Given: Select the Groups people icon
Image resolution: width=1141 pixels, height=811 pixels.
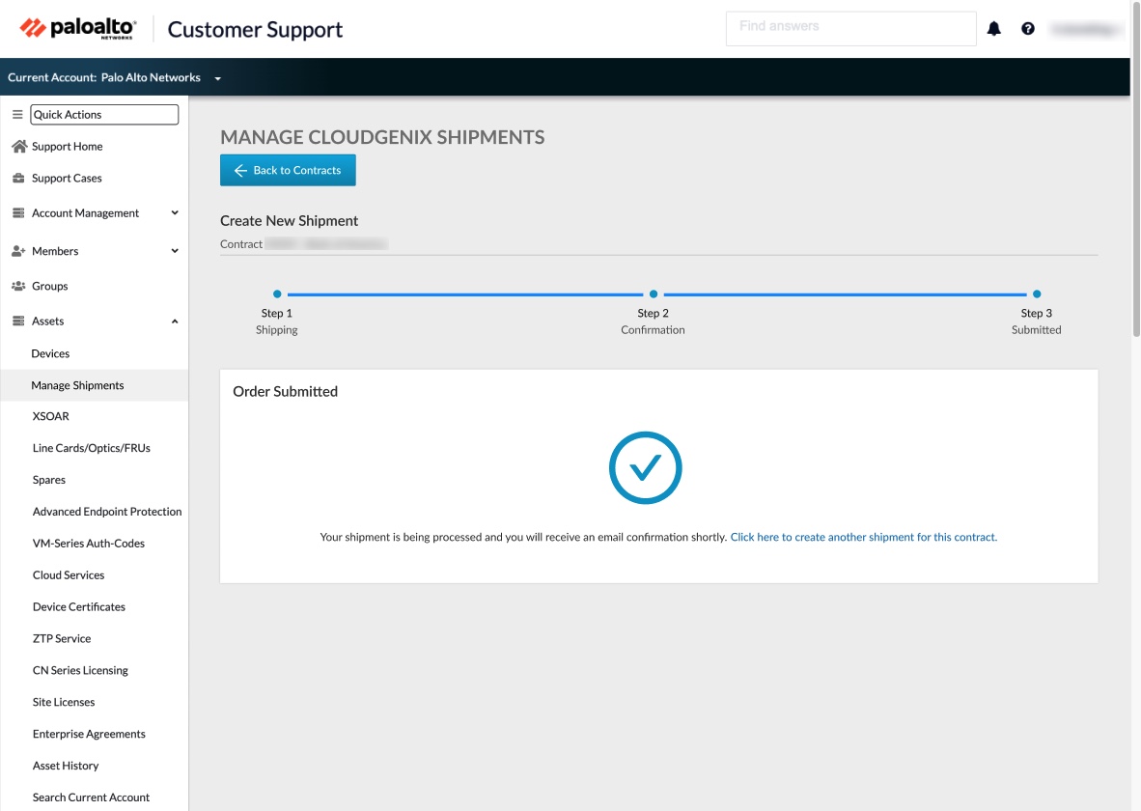Looking at the screenshot, I should 18,286.
